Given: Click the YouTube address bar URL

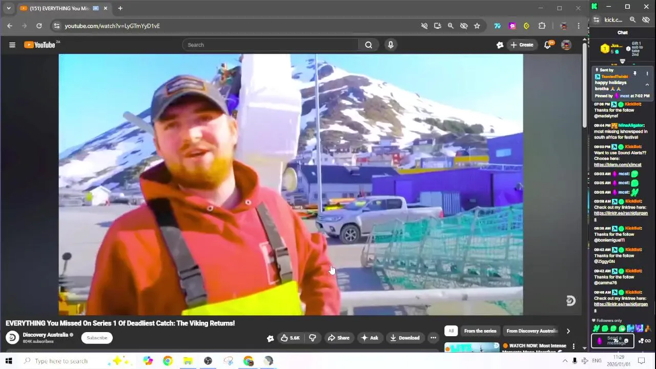Looking at the screenshot, I should pyautogui.click(x=112, y=26).
